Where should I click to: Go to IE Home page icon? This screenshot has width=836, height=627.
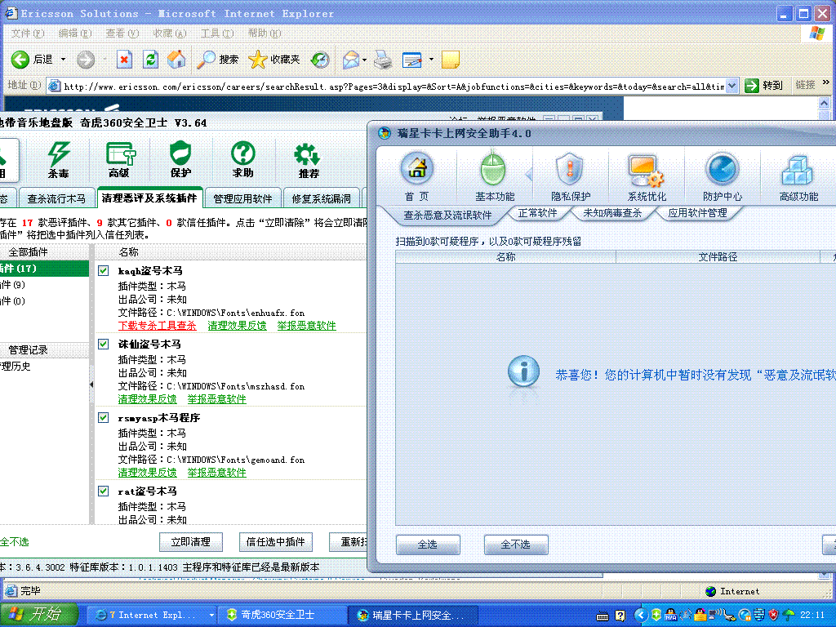[x=176, y=59]
